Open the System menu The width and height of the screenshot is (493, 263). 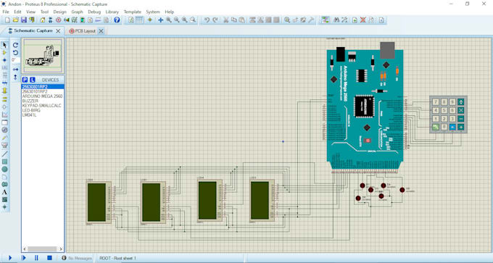pyautogui.click(x=153, y=12)
